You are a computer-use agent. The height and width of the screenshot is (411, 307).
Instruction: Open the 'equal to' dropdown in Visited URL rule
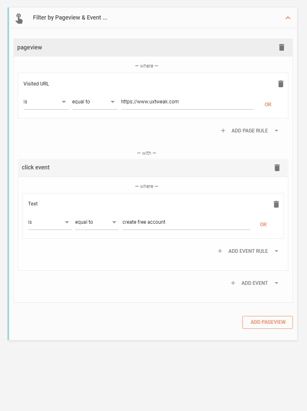pyautogui.click(x=95, y=102)
